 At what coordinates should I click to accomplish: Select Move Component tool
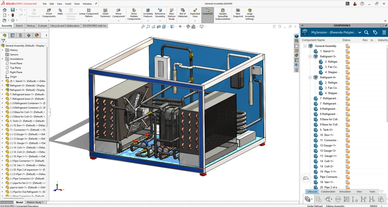[x=118, y=13]
